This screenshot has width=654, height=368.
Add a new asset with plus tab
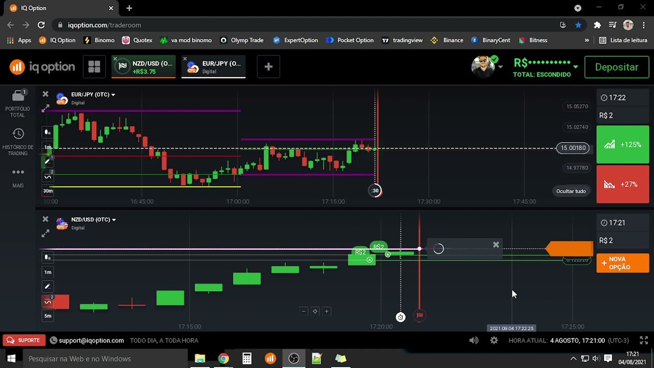[268, 67]
